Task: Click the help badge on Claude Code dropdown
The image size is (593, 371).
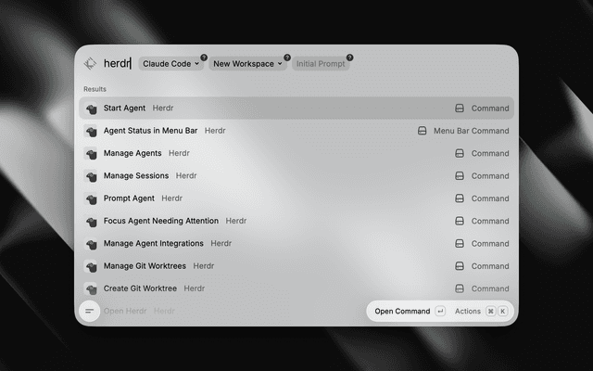Action: click(204, 58)
